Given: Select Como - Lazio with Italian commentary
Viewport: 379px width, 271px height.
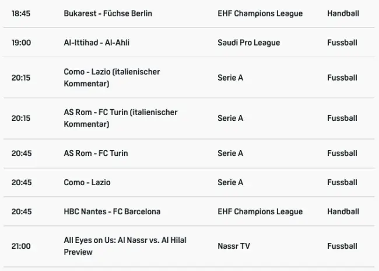Looking at the screenshot, I should [x=111, y=78].
